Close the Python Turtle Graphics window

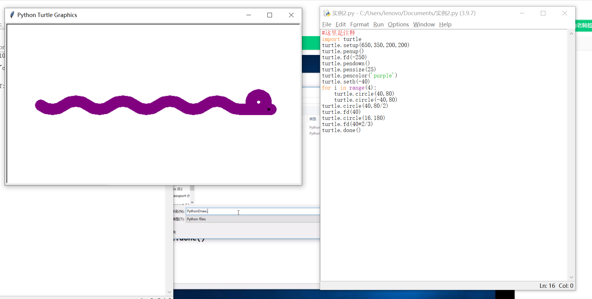click(x=291, y=15)
